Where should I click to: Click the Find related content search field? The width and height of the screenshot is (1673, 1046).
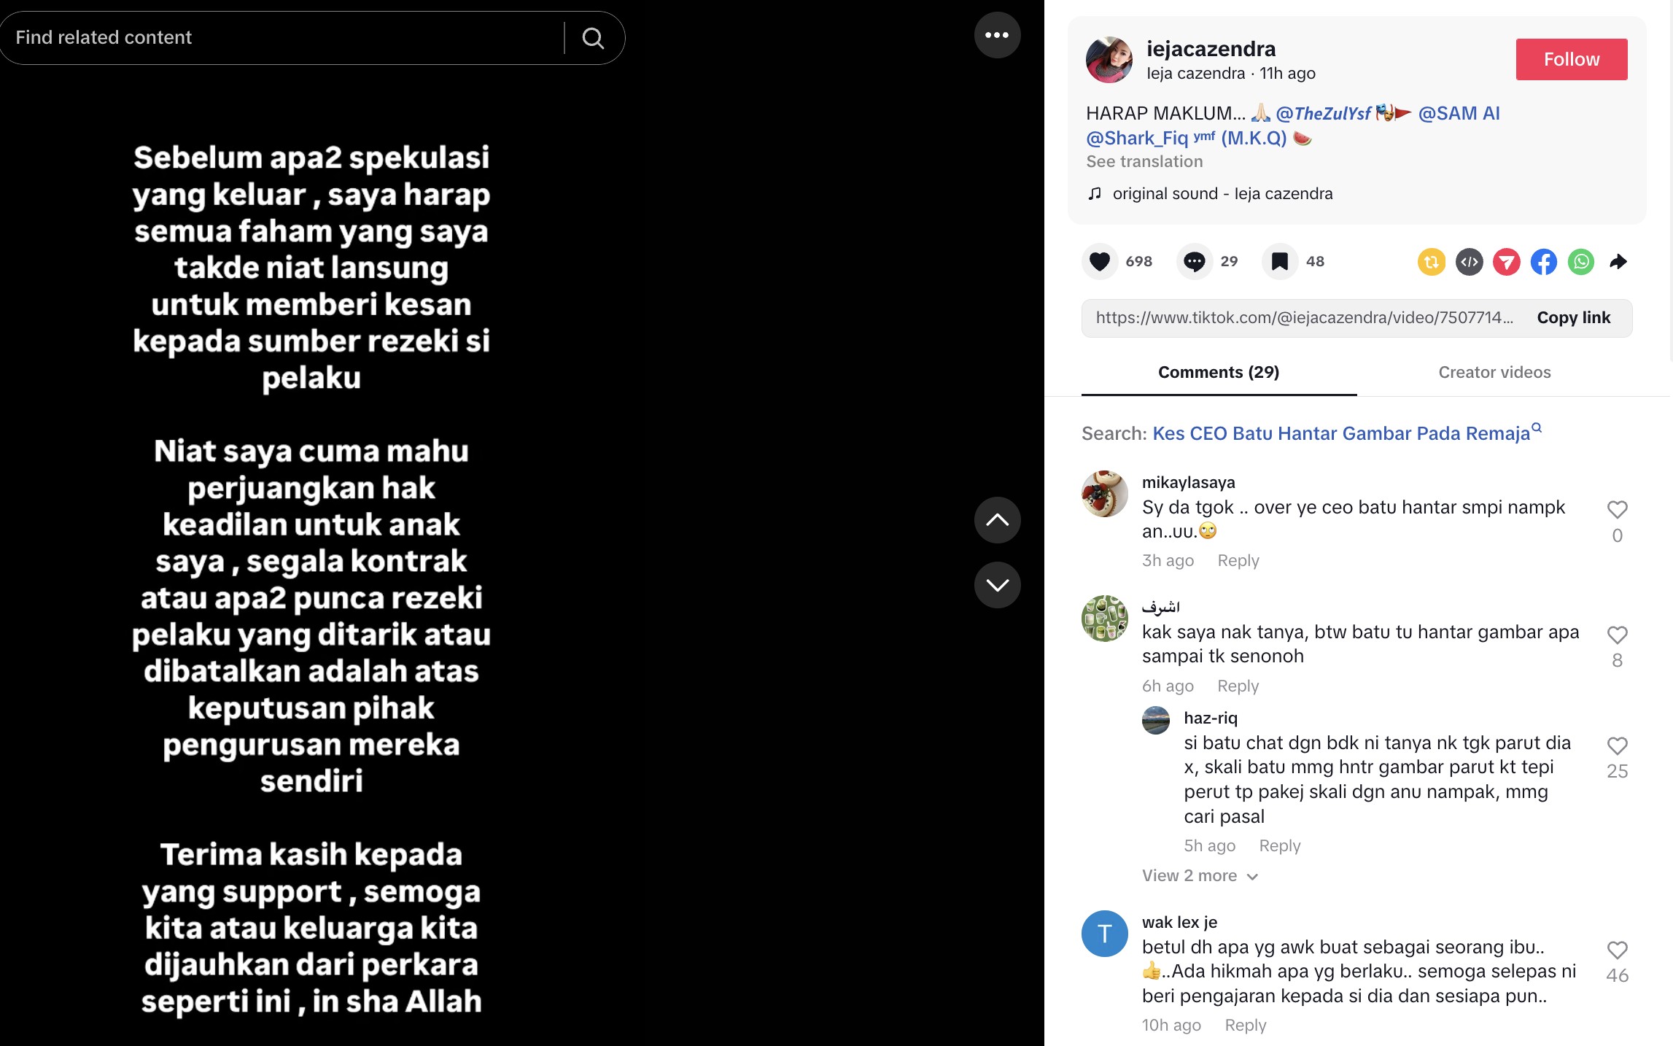(x=284, y=38)
